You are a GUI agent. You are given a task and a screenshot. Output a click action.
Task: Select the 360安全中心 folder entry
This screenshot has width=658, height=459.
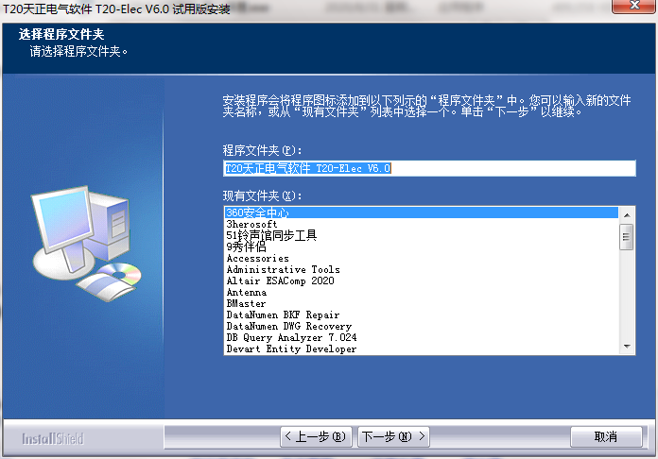tap(421, 212)
